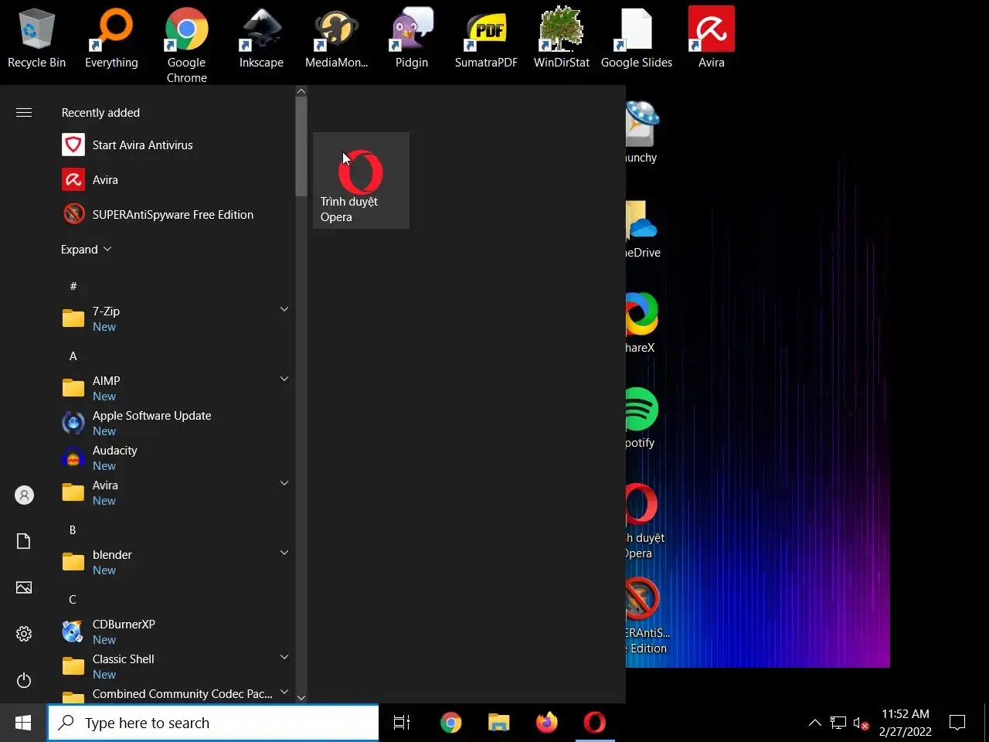
Task: Open the Launchy desktop icon
Action: pyautogui.click(x=641, y=133)
